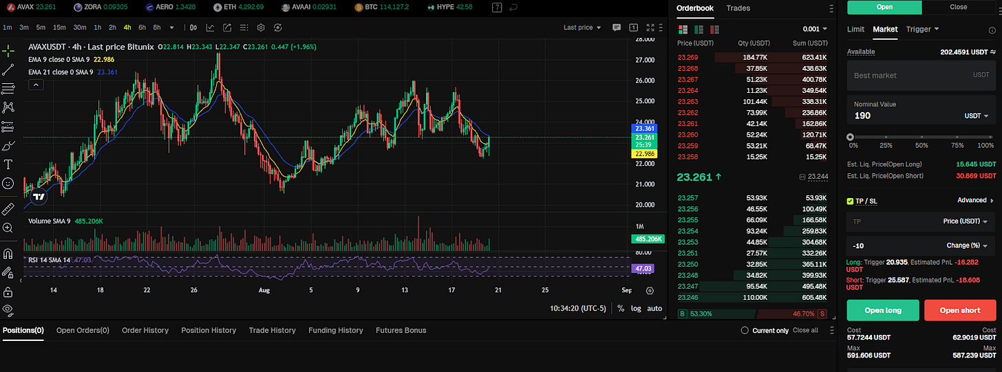Switch to the Open position mode
Image resolution: width=1002 pixels, height=372 pixels.
[884, 7]
